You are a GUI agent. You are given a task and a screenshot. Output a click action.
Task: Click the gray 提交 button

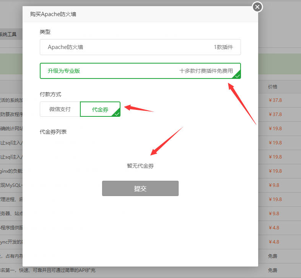[x=140, y=188]
